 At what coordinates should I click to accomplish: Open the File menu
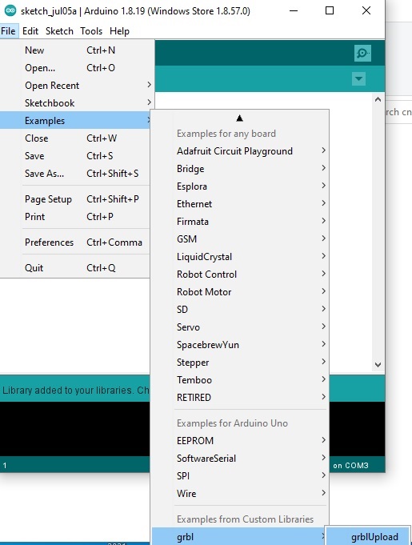8,31
